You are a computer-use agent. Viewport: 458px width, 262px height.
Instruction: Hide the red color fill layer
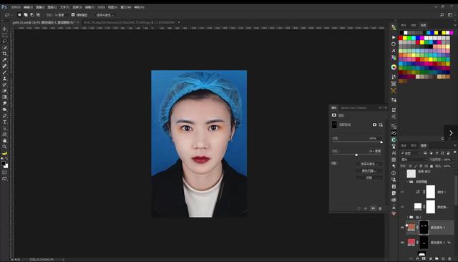[x=402, y=243]
